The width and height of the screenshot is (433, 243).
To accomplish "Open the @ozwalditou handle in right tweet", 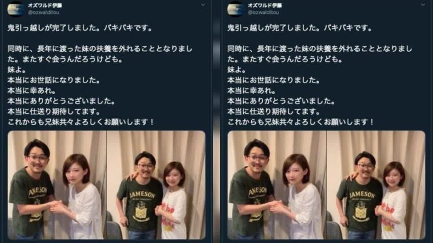I will point(264,13).
